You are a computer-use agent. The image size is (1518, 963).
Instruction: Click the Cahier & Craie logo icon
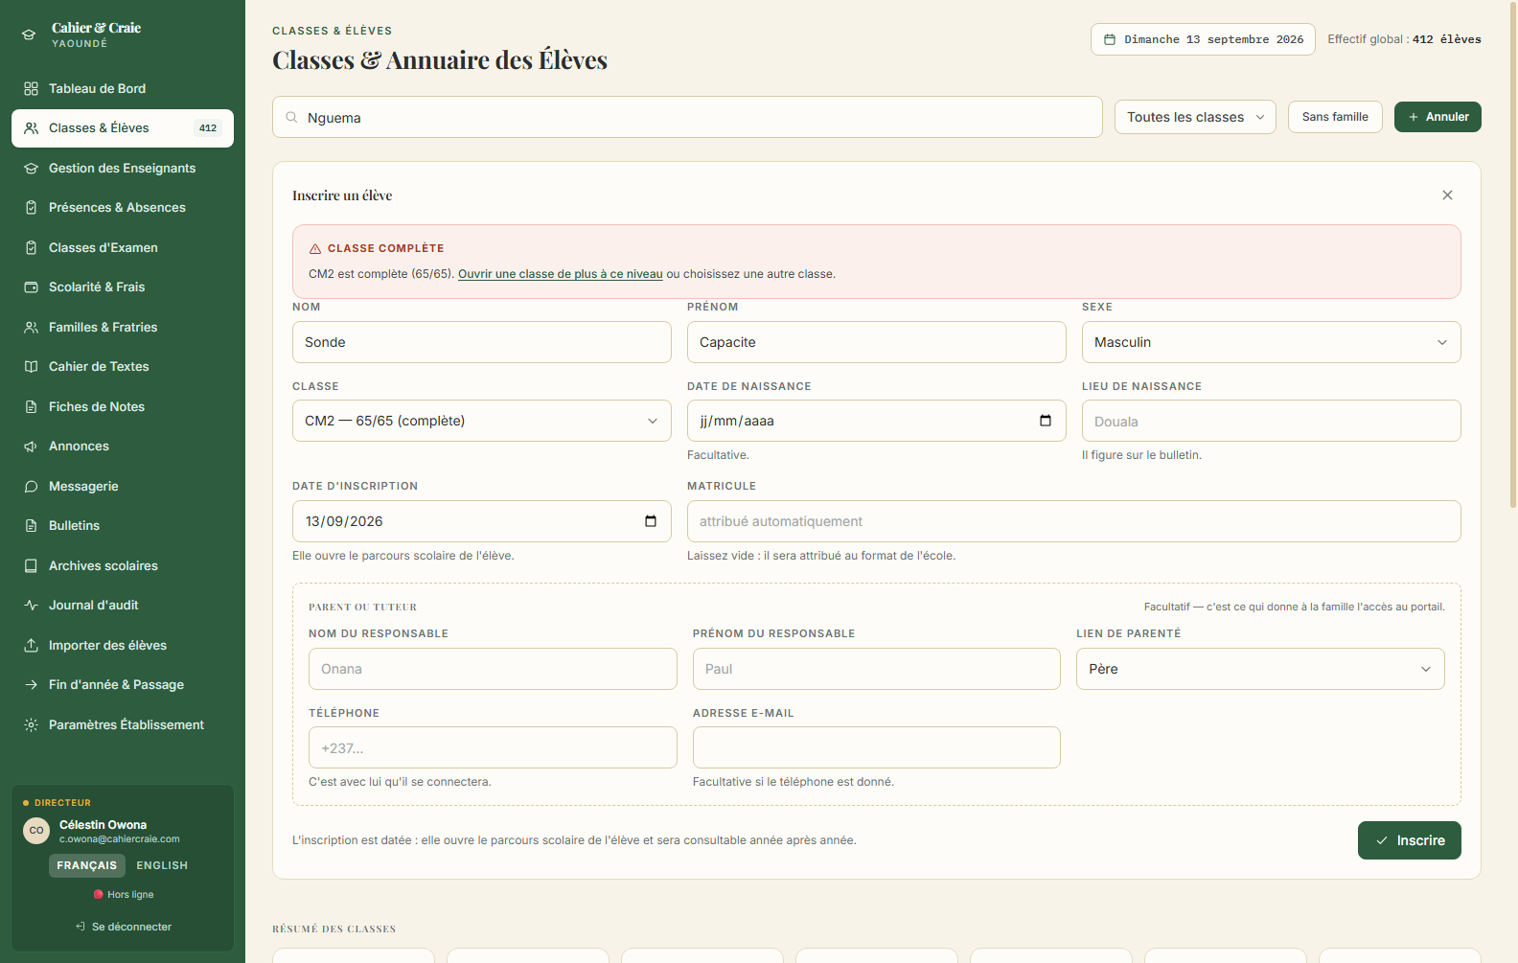pos(29,34)
